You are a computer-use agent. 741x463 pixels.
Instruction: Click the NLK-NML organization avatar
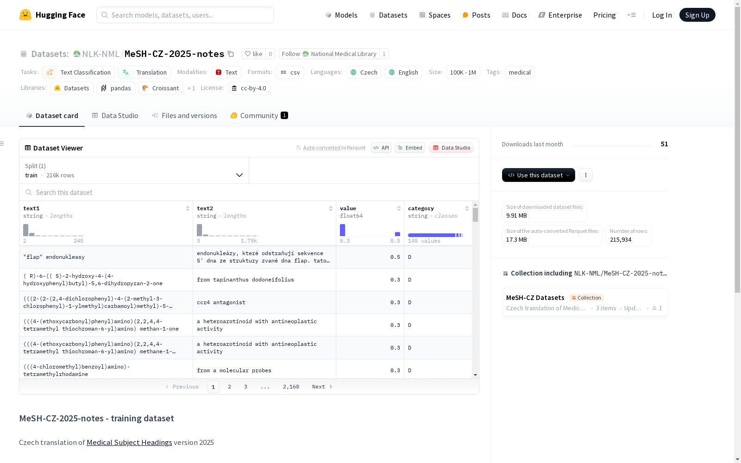coord(77,54)
